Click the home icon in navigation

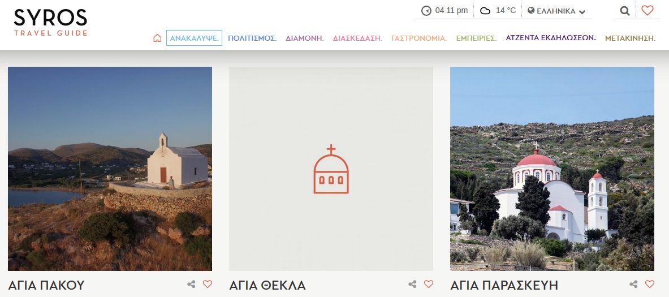157,38
